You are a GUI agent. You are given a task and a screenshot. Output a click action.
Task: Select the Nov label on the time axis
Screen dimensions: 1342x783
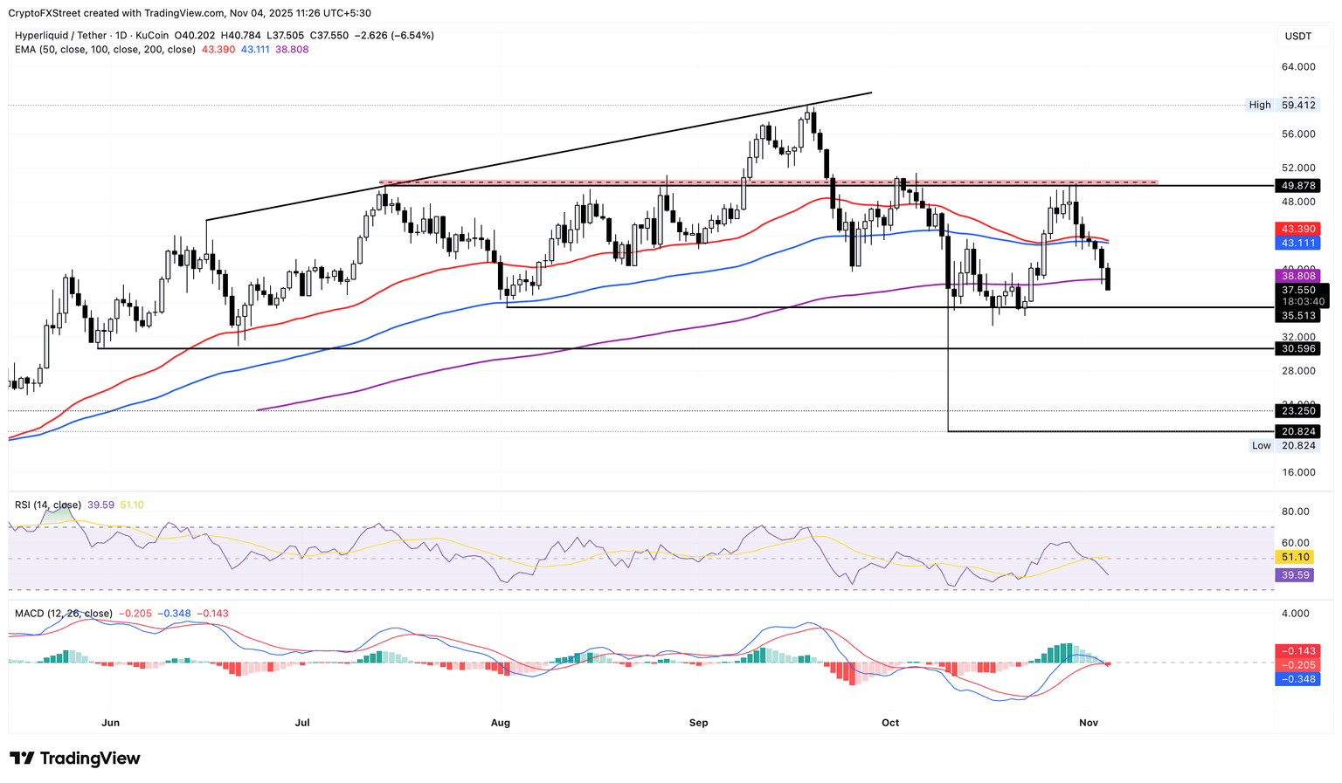(x=1089, y=723)
